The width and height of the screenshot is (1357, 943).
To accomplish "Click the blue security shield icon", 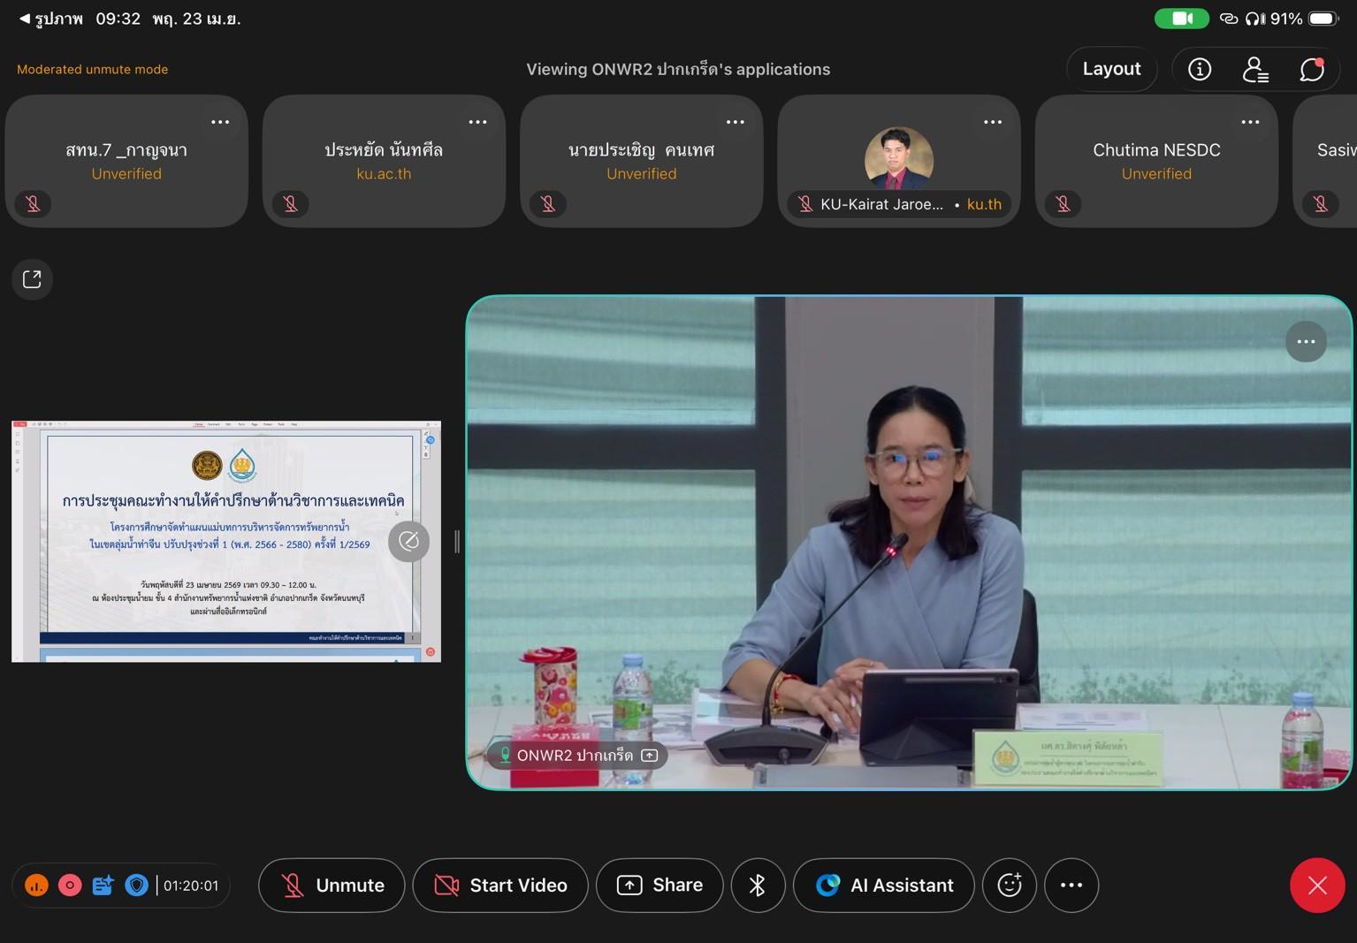I will tap(136, 885).
